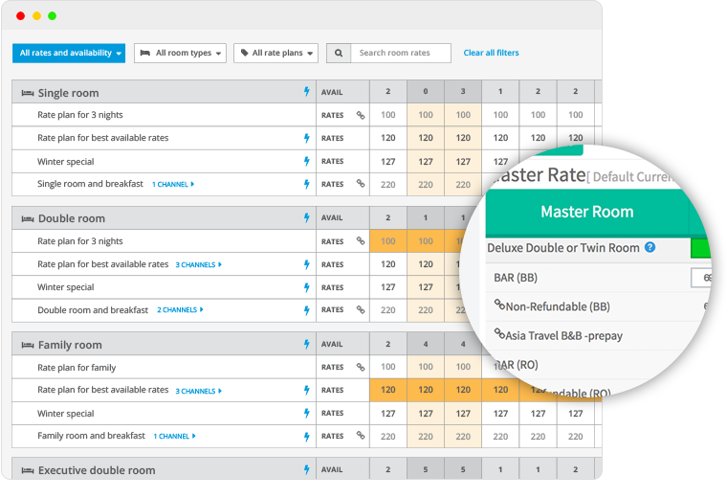Click first 220 in Family room and breakfast

tap(388, 437)
